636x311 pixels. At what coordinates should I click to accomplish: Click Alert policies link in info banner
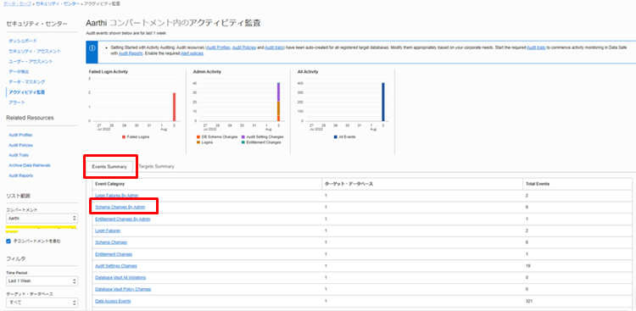pos(192,53)
